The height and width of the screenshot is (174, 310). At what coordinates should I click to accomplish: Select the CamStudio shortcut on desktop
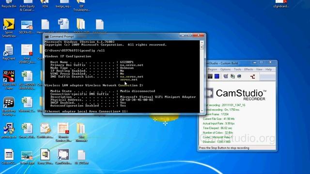click(63, 157)
